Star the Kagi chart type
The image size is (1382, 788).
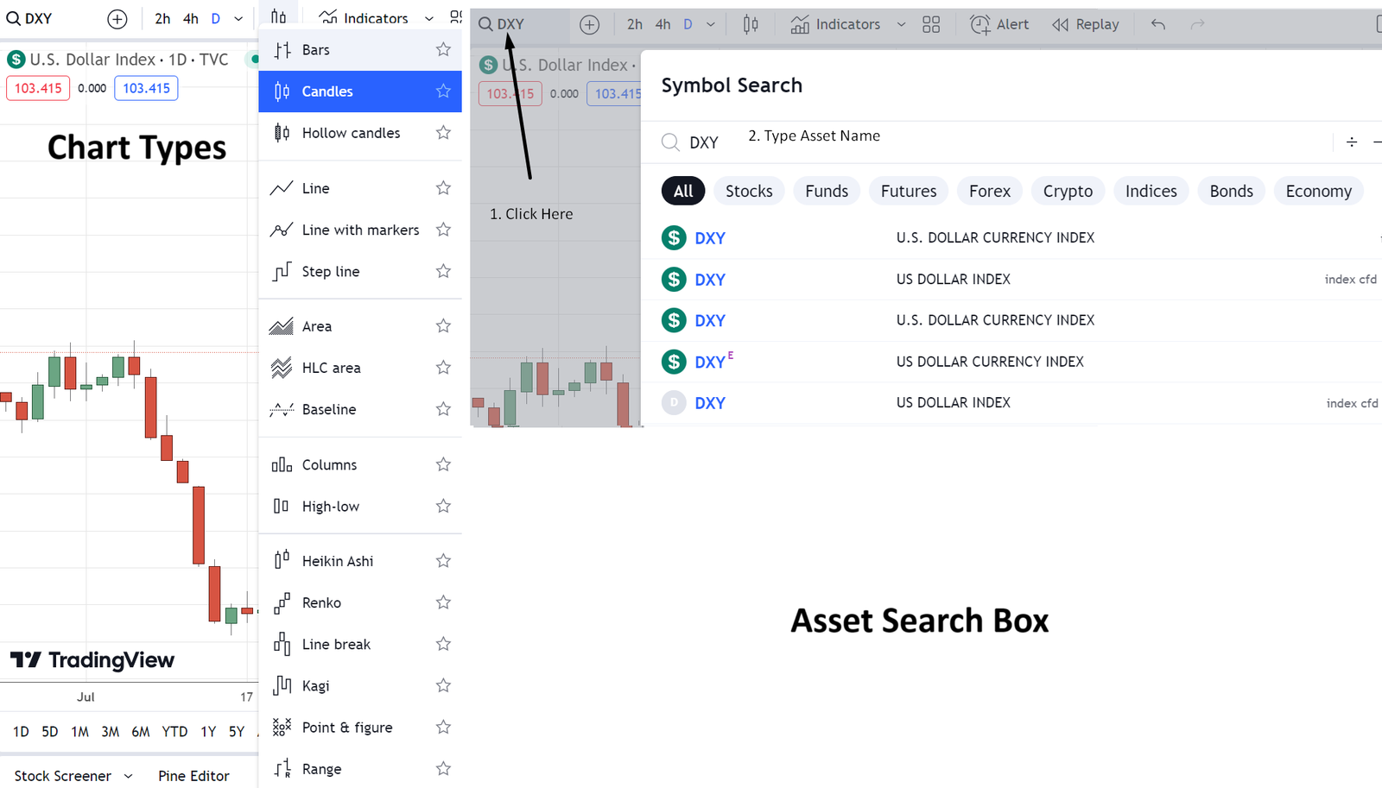(x=443, y=685)
